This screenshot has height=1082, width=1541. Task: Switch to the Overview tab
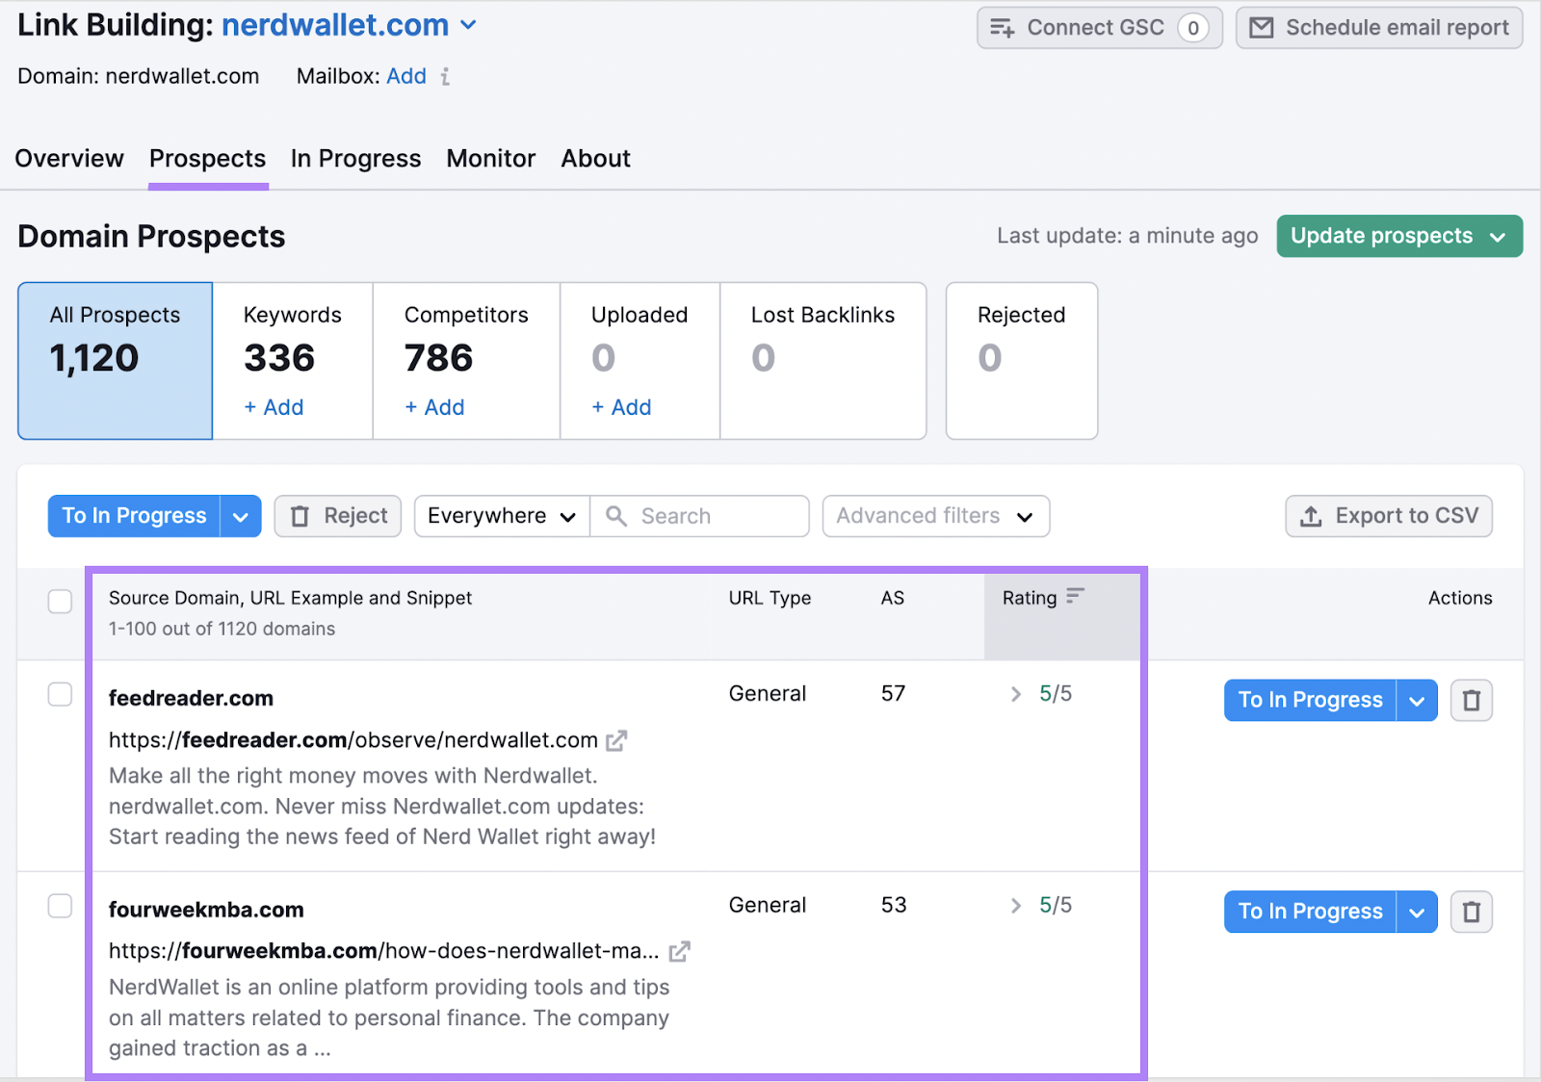(x=68, y=158)
